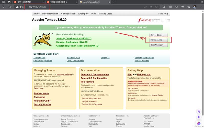Image resolution: width=204 pixels, height=128 pixels.
Task: Open the favorites list icon
Action: coord(177,7)
